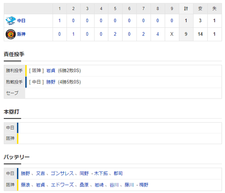Screen dimensions: 225x193
Task: Click the Chunichi Dragons team logo icon
Action: [x=10, y=21]
